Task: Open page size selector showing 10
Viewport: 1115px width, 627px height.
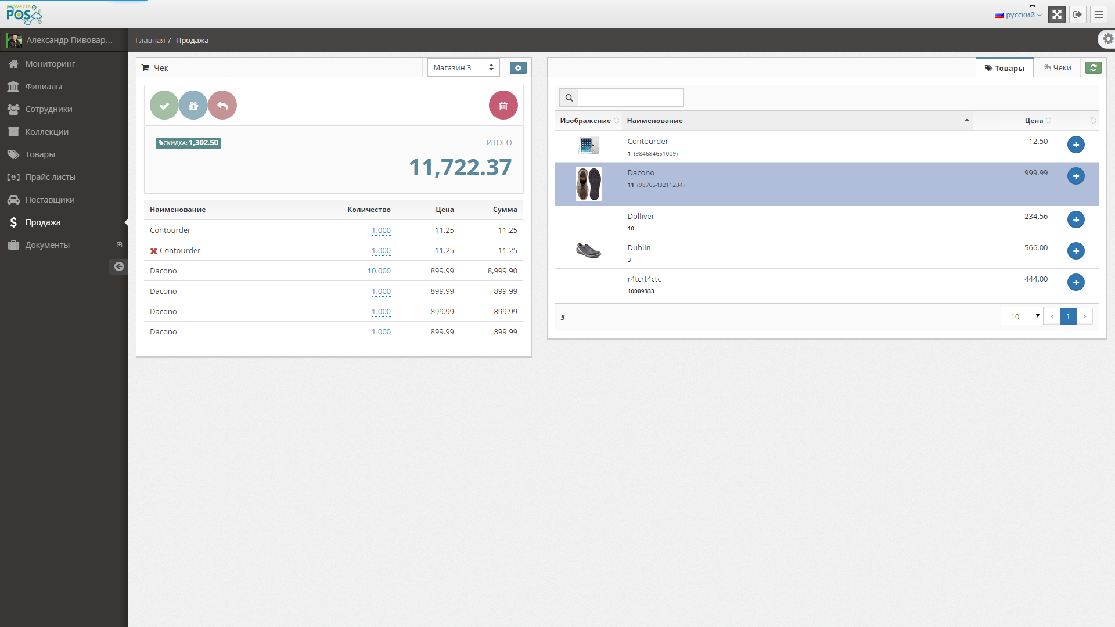Action: (x=1022, y=316)
